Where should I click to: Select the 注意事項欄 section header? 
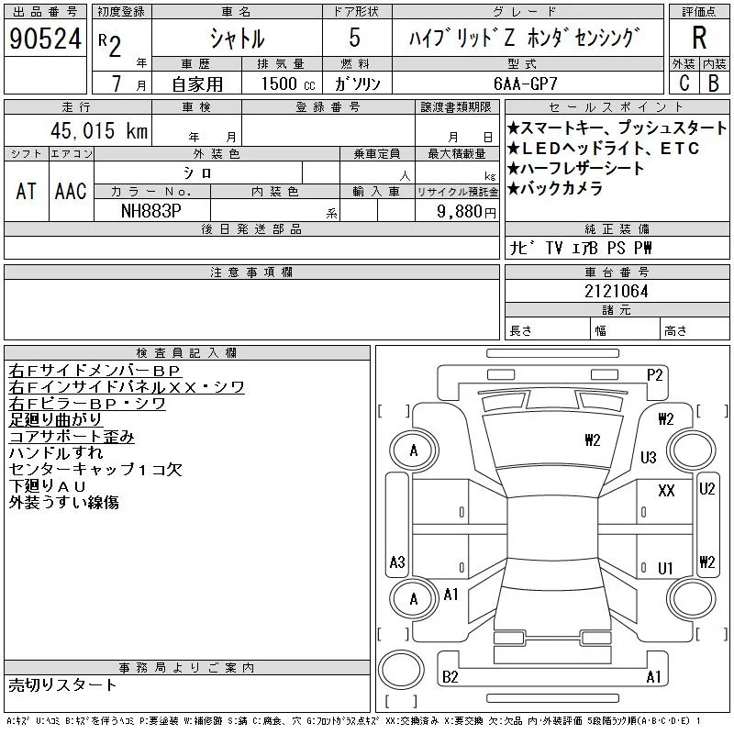point(251,272)
